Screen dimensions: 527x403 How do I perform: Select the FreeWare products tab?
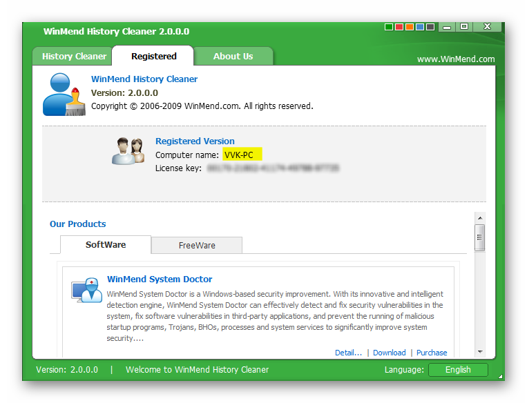click(197, 246)
